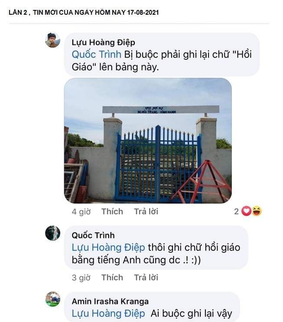
Task: Click the header dated 17-08-2021
Action: [84, 12]
